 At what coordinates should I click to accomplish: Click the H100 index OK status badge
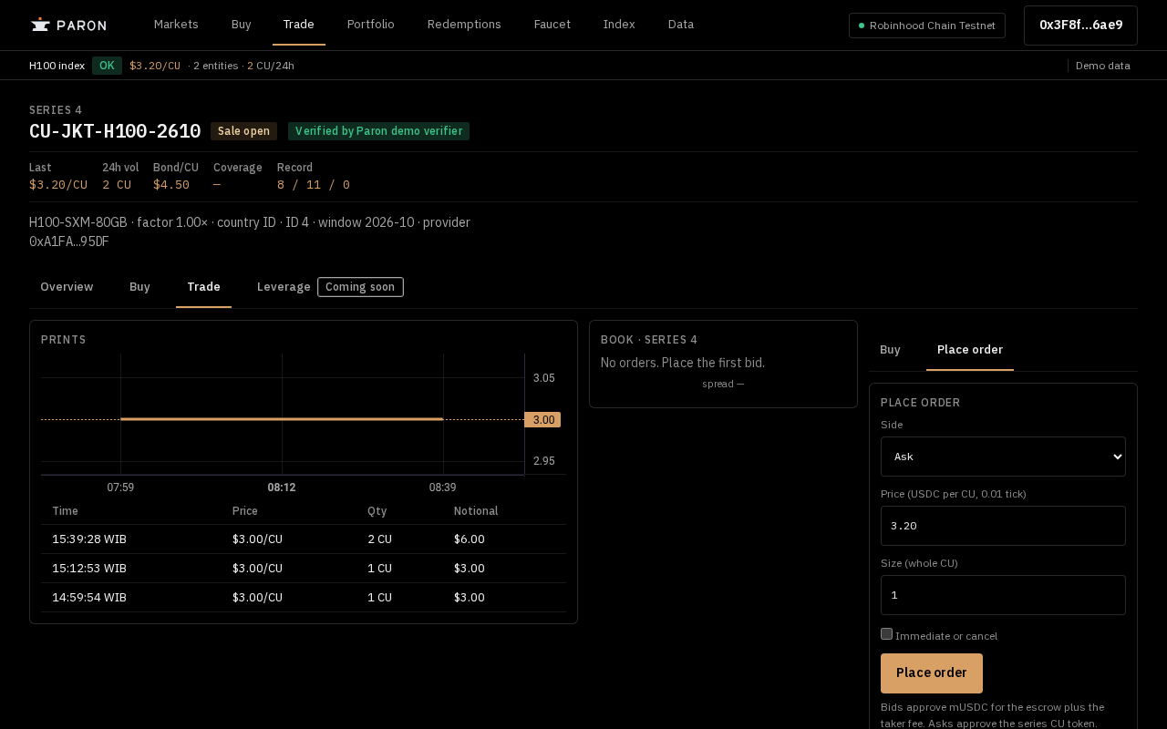click(107, 66)
